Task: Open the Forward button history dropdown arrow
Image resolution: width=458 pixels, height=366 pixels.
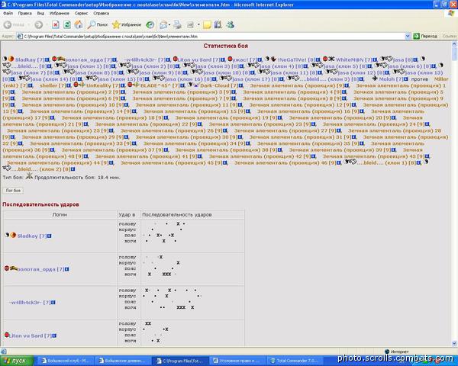Action: point(47,25)
